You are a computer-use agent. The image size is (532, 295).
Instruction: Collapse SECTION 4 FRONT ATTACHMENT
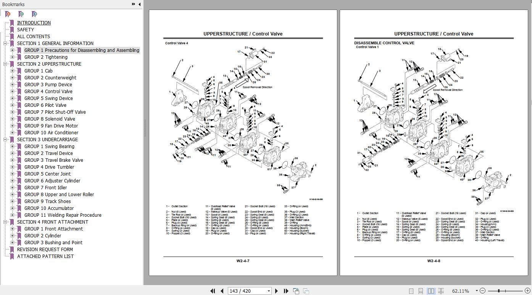[5, 222]
